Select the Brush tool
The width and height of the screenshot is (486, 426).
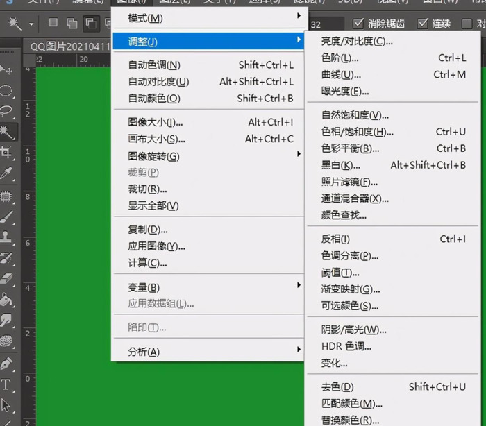(6, 217)
